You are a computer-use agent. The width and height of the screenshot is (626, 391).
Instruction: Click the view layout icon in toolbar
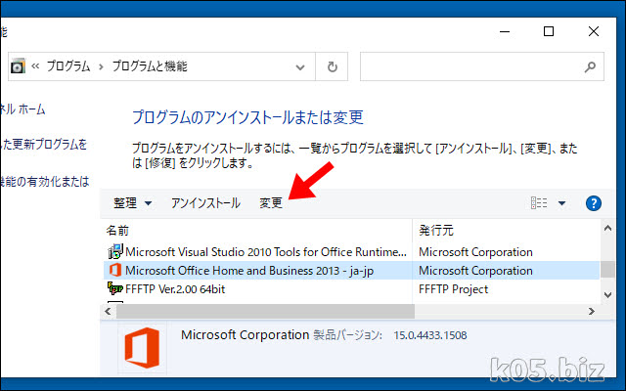[539, 203]
